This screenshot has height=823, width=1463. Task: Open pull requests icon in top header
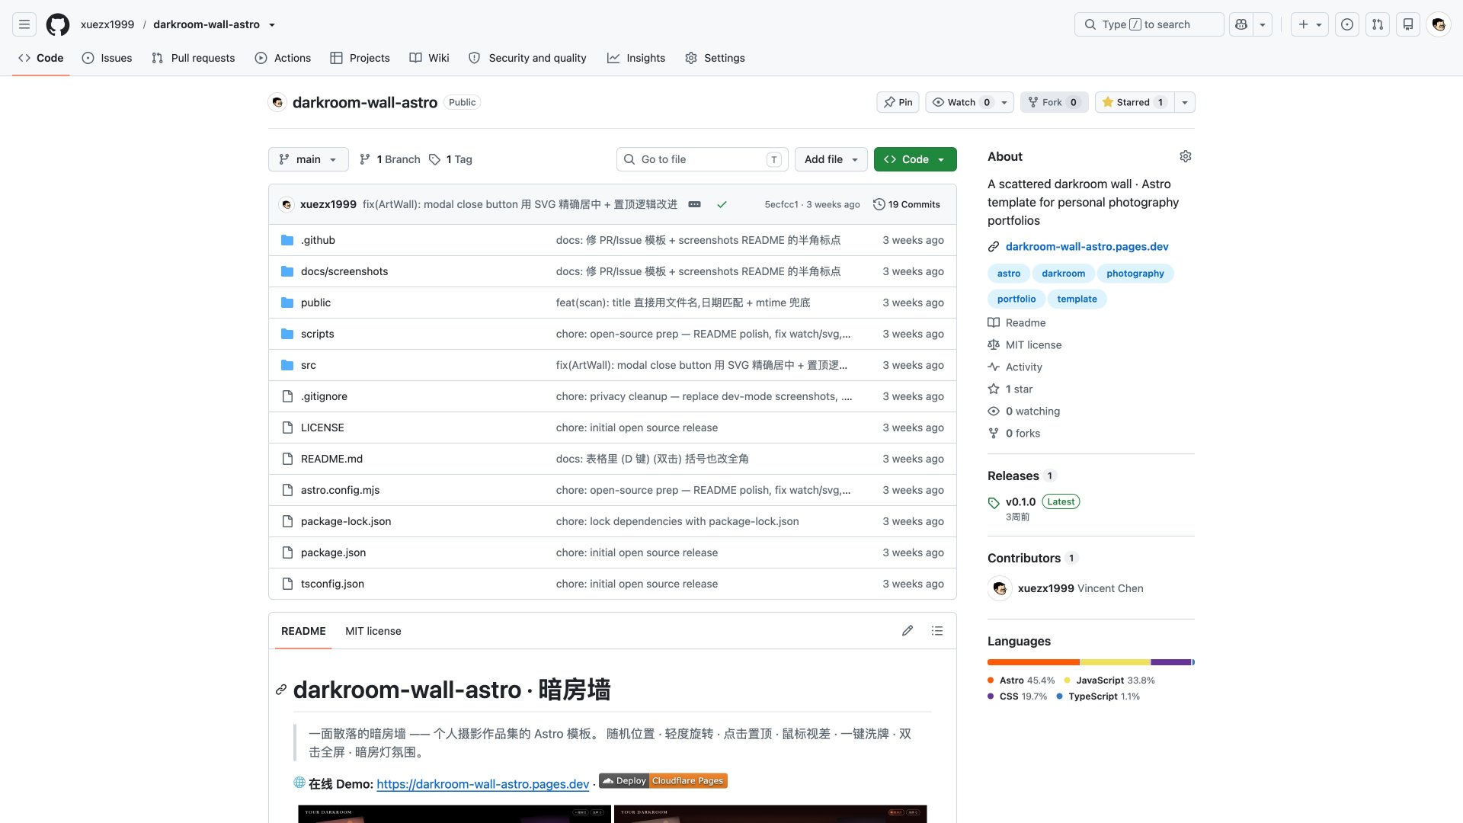[x=1378, y=24]
